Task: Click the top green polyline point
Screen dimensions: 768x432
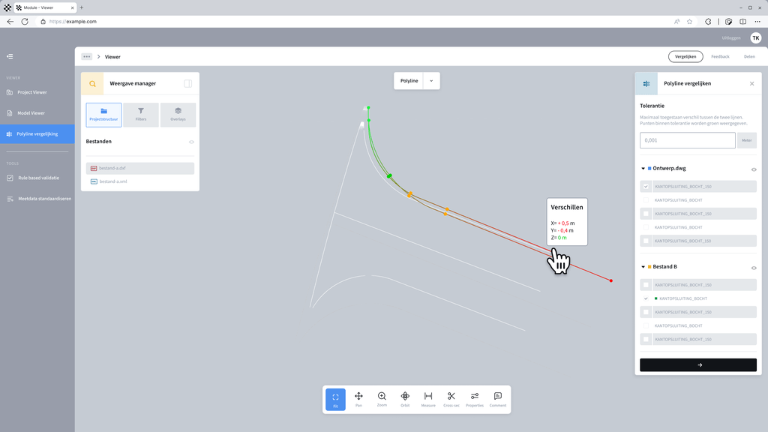Action: point(368,108)
